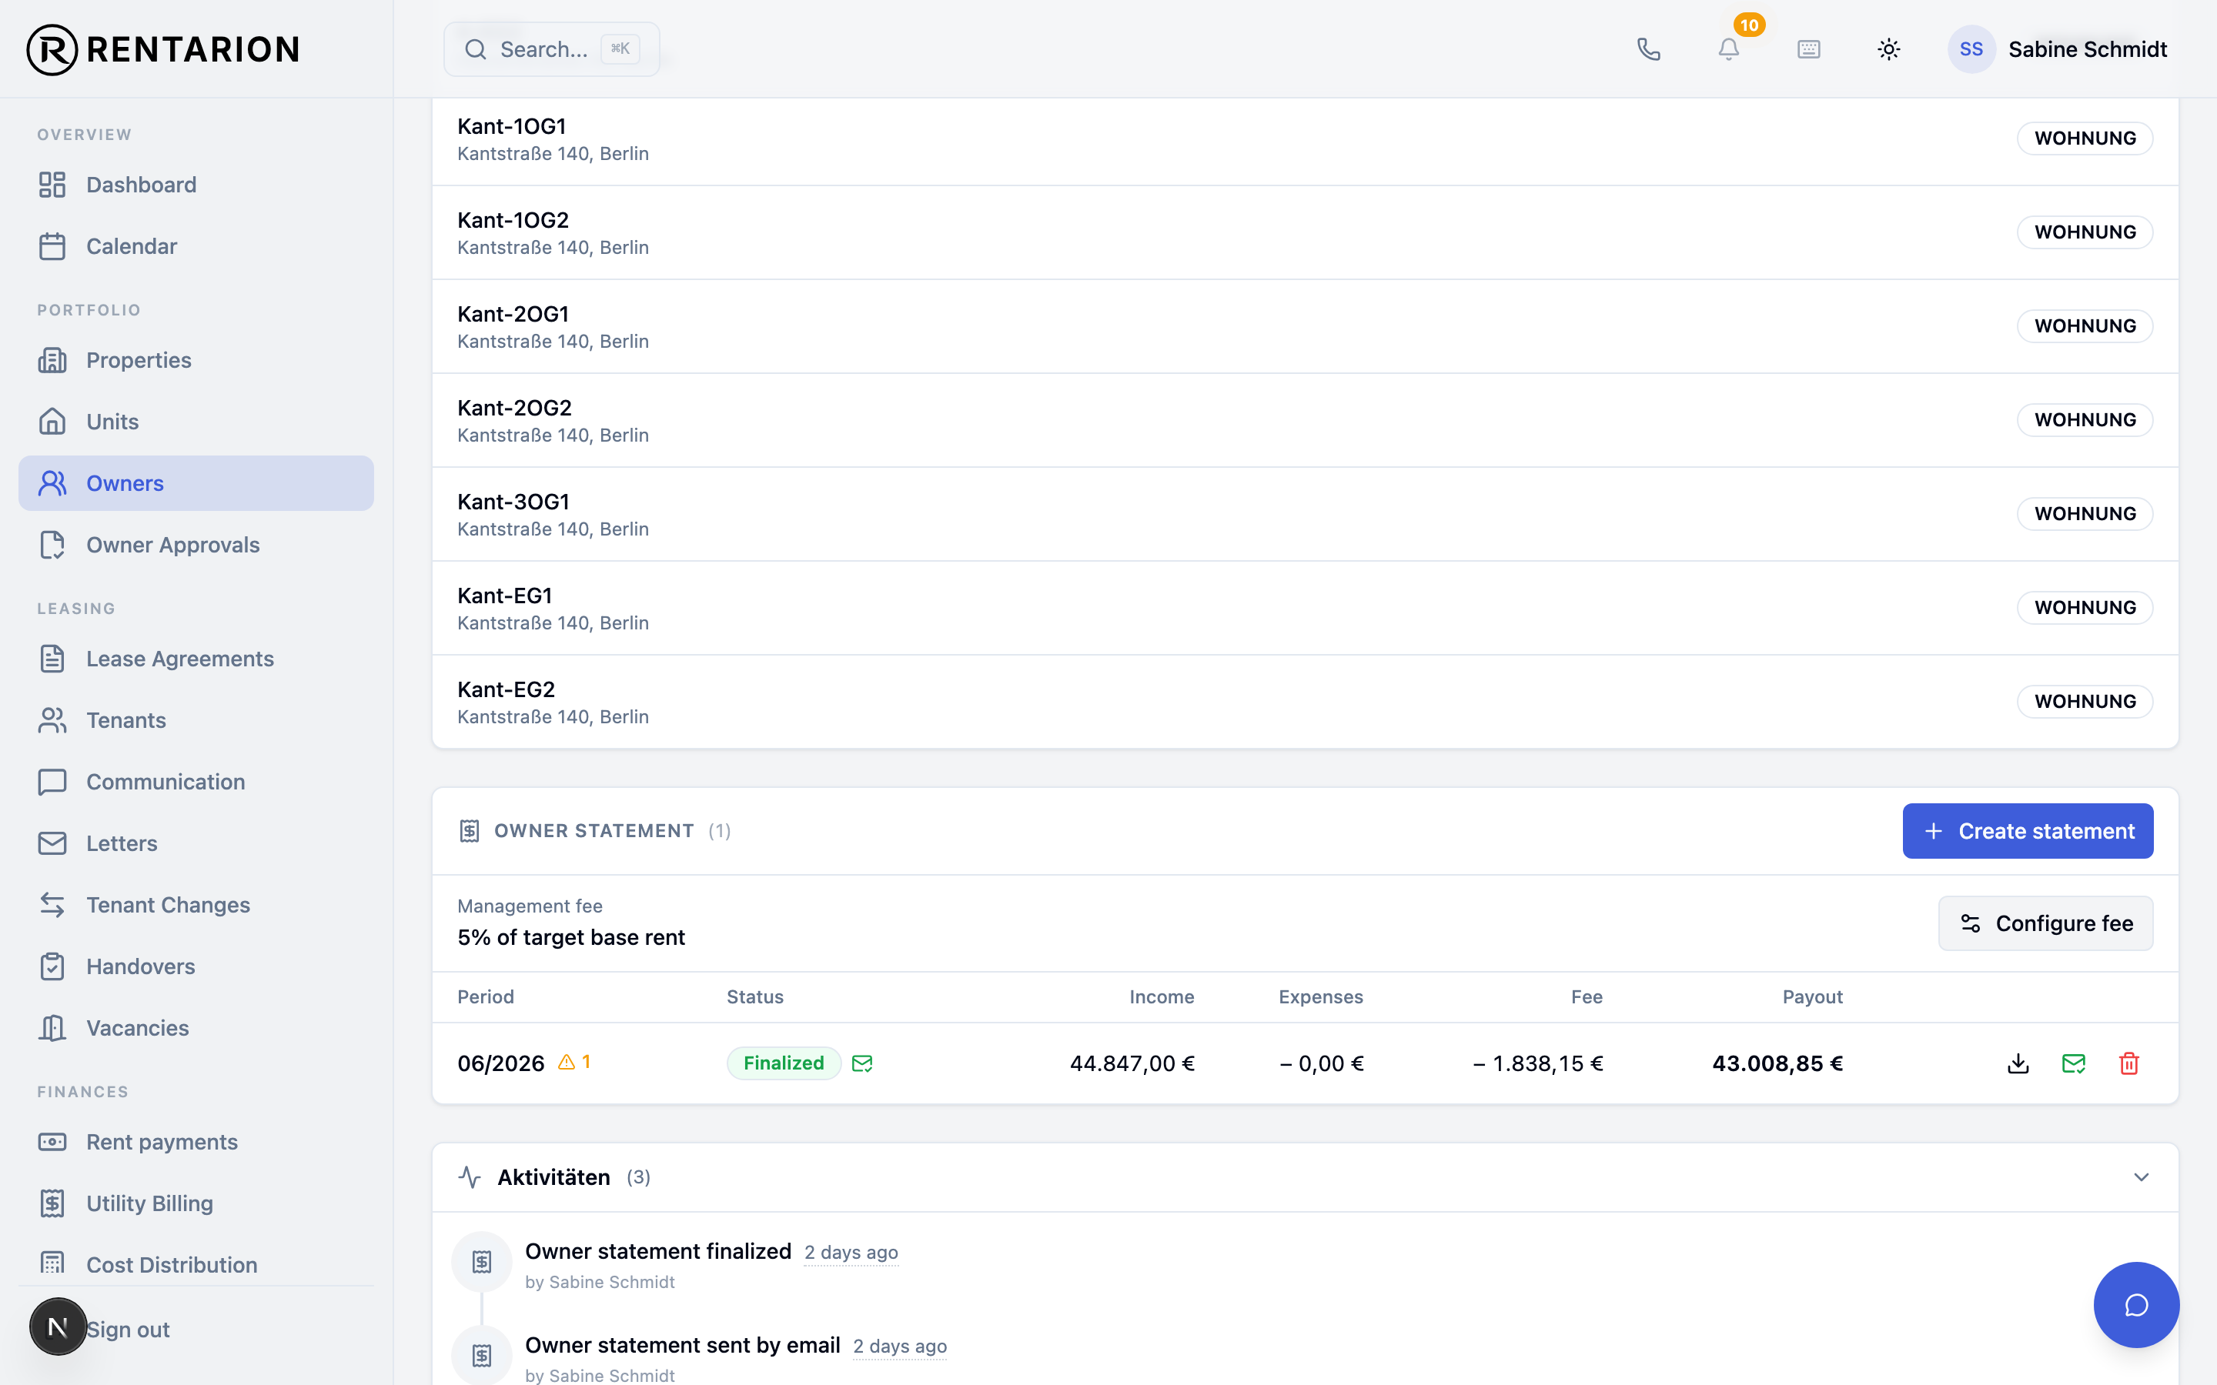
Task: Click income value 44.847,00 €
Action: pyautogui.click(x=1132, y=1063)
